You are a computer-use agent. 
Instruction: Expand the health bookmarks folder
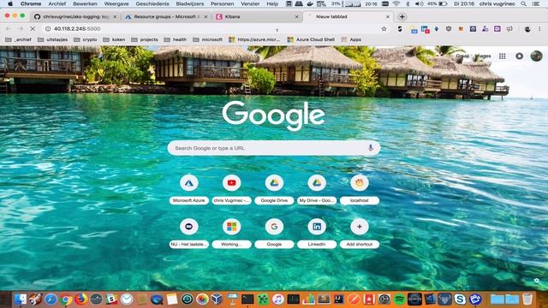coord(176,39)
